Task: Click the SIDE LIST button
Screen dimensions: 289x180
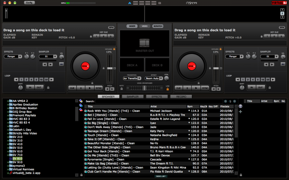Action: [x=161, y=176]
